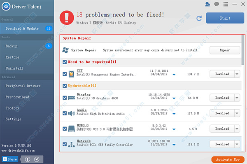
Task: Download the CCT driver
Action: click(x=222, y=74)
